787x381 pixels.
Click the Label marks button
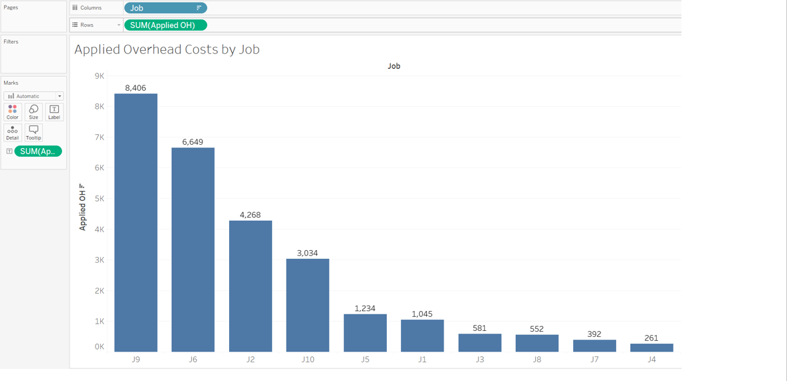[54, 111]
